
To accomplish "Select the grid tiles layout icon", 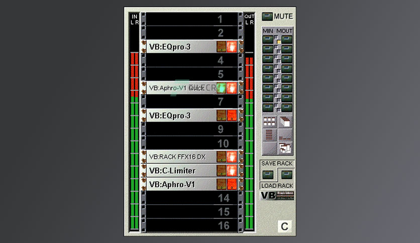I will [269, 122].
